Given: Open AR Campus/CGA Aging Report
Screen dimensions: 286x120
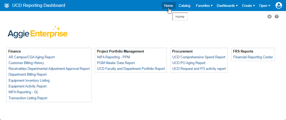Looking at the screenshot, I should [x=32, y=57].
